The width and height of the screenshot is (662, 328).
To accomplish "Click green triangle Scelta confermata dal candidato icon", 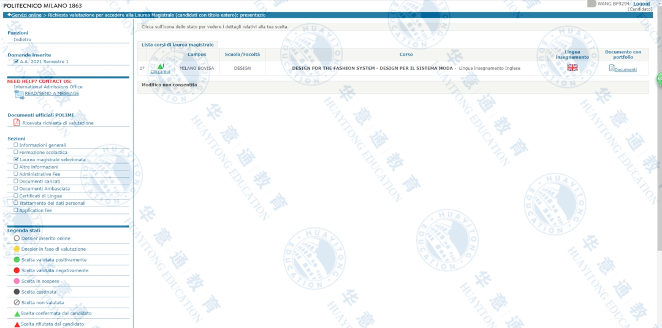I will [17, 314].
